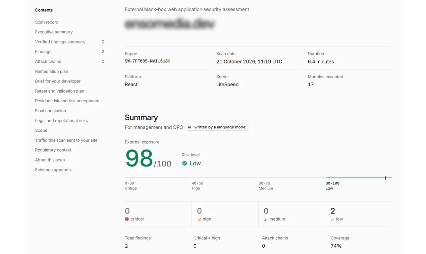Click the Coverage 74% value
This screenshot has height=254, width=426.
336,246
